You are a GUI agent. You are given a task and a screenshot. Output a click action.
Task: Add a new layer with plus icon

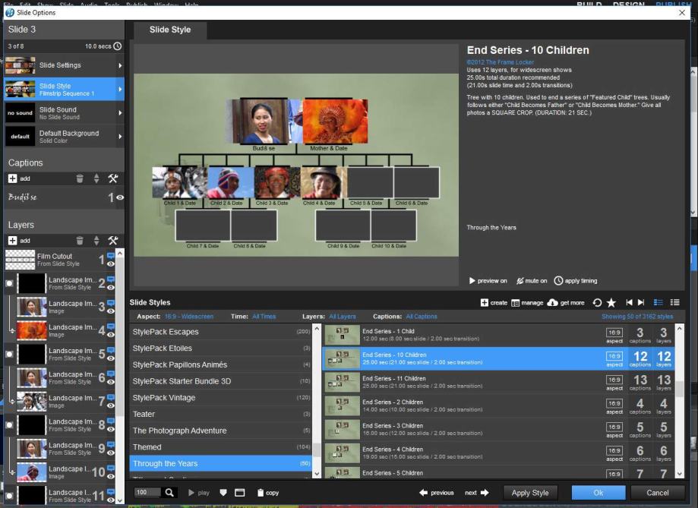point(13,241)
